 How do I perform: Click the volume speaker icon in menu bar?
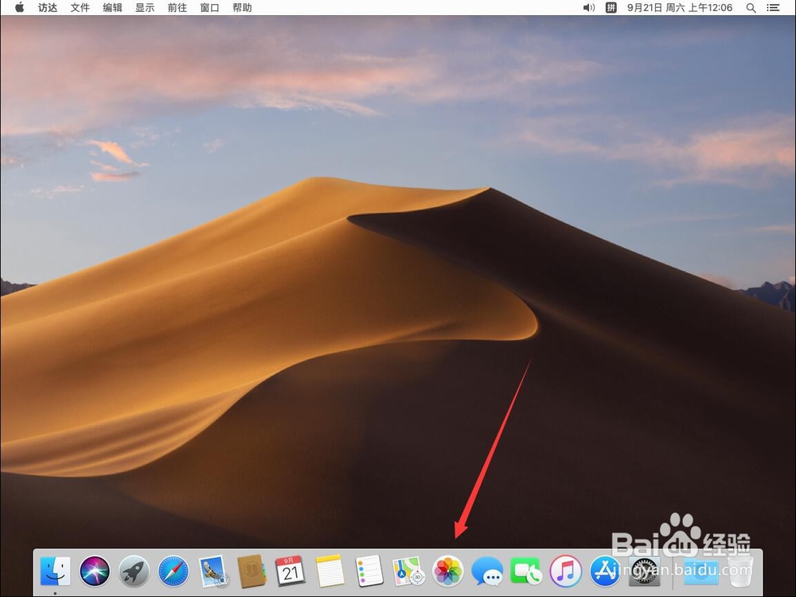pyautogui.click(x=589, y=8)
